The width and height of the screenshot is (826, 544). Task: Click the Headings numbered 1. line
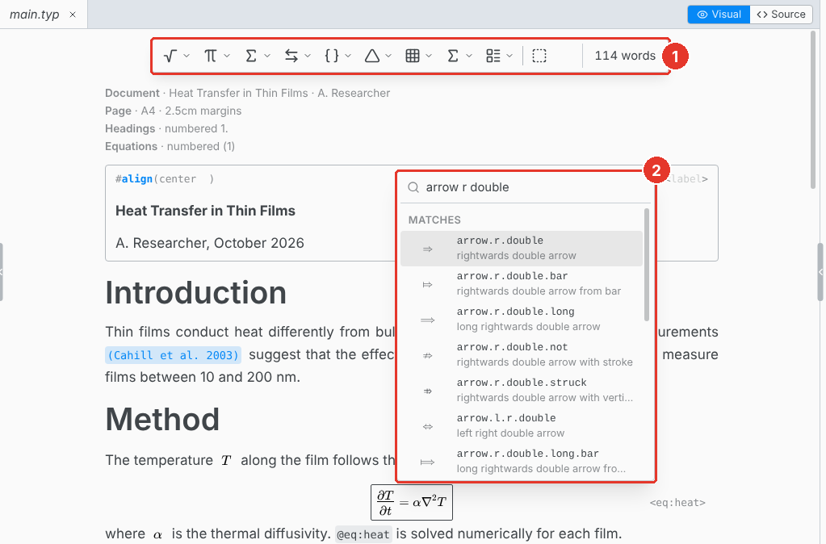[166, 129]
